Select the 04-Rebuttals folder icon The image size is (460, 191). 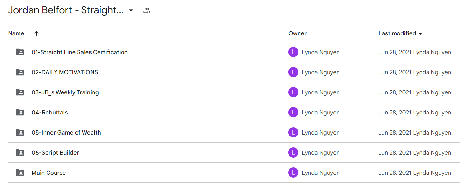20,112
